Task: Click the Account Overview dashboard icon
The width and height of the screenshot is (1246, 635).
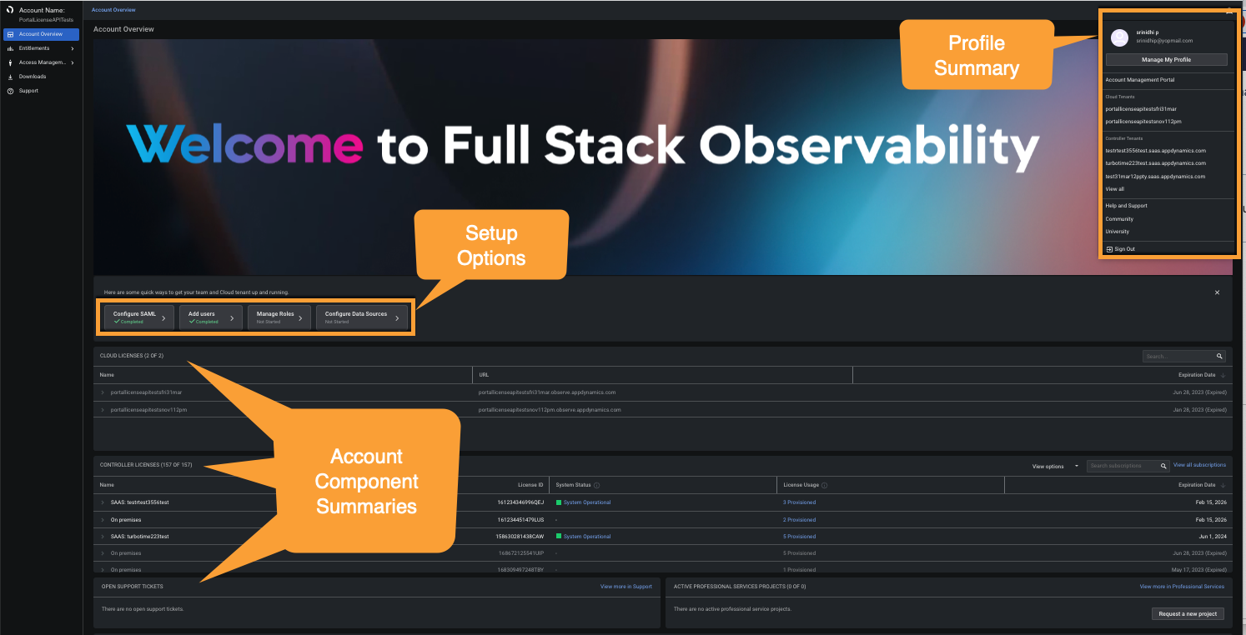Action: coord(10,34)
